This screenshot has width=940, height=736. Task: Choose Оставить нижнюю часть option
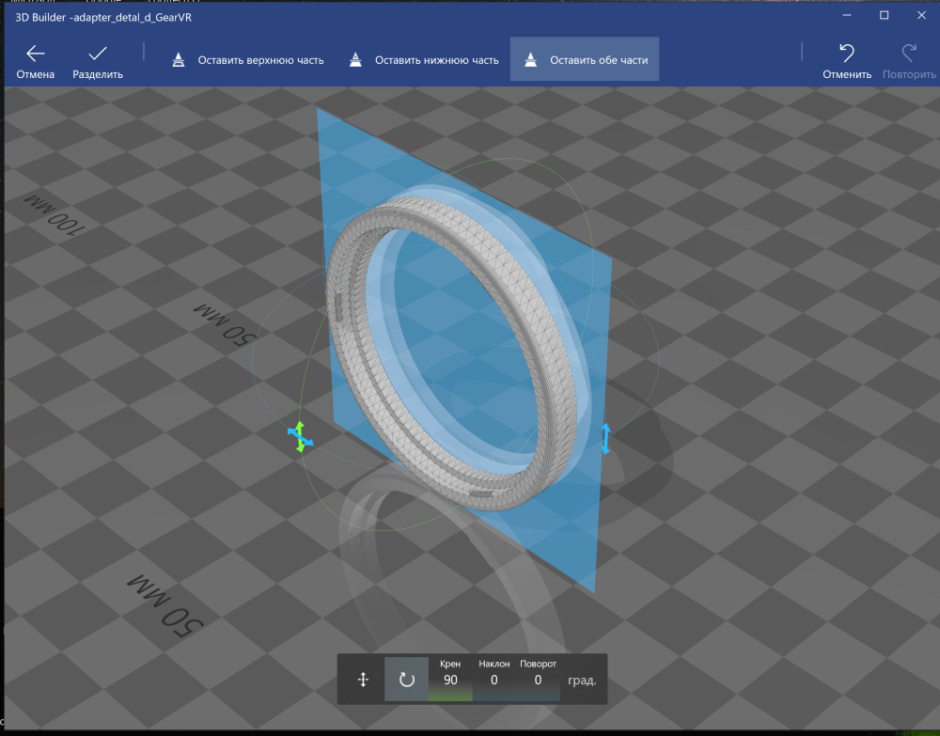[423, 60]
